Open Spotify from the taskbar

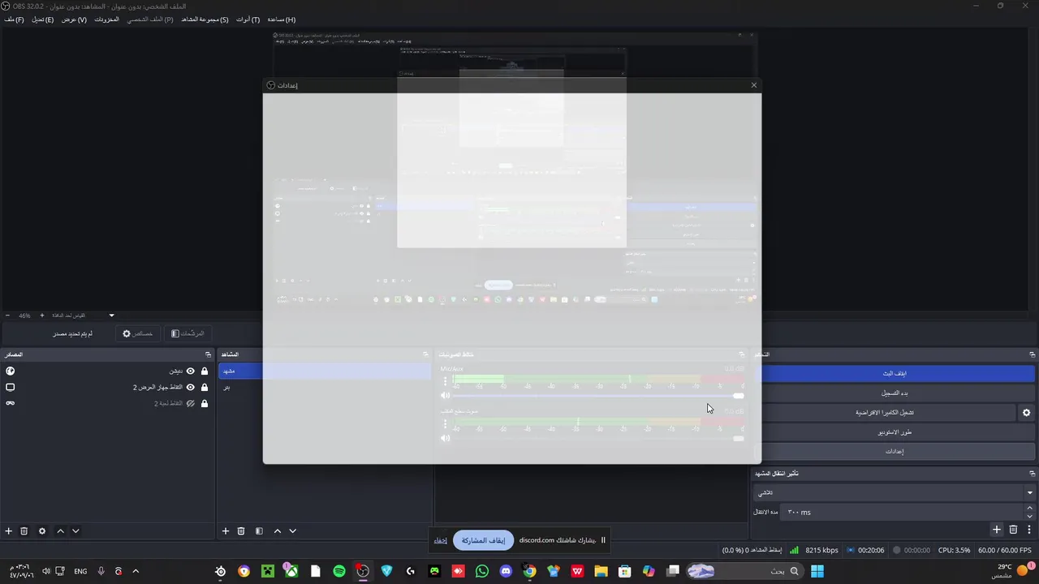tap(339, 572)
